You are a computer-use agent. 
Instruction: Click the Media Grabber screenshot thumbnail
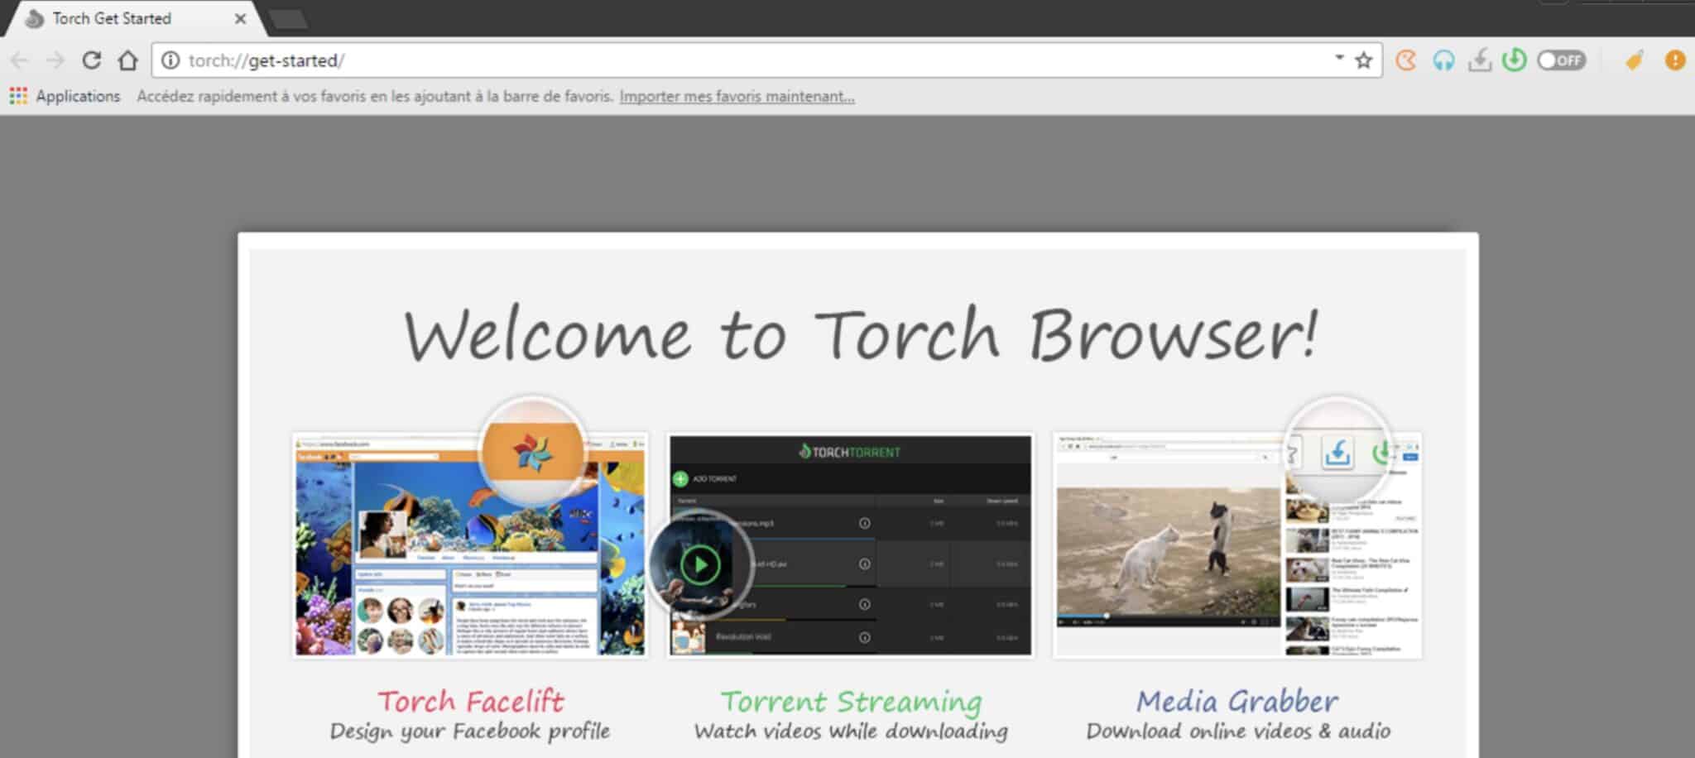pyautogui.click(x=1237, y=545)
